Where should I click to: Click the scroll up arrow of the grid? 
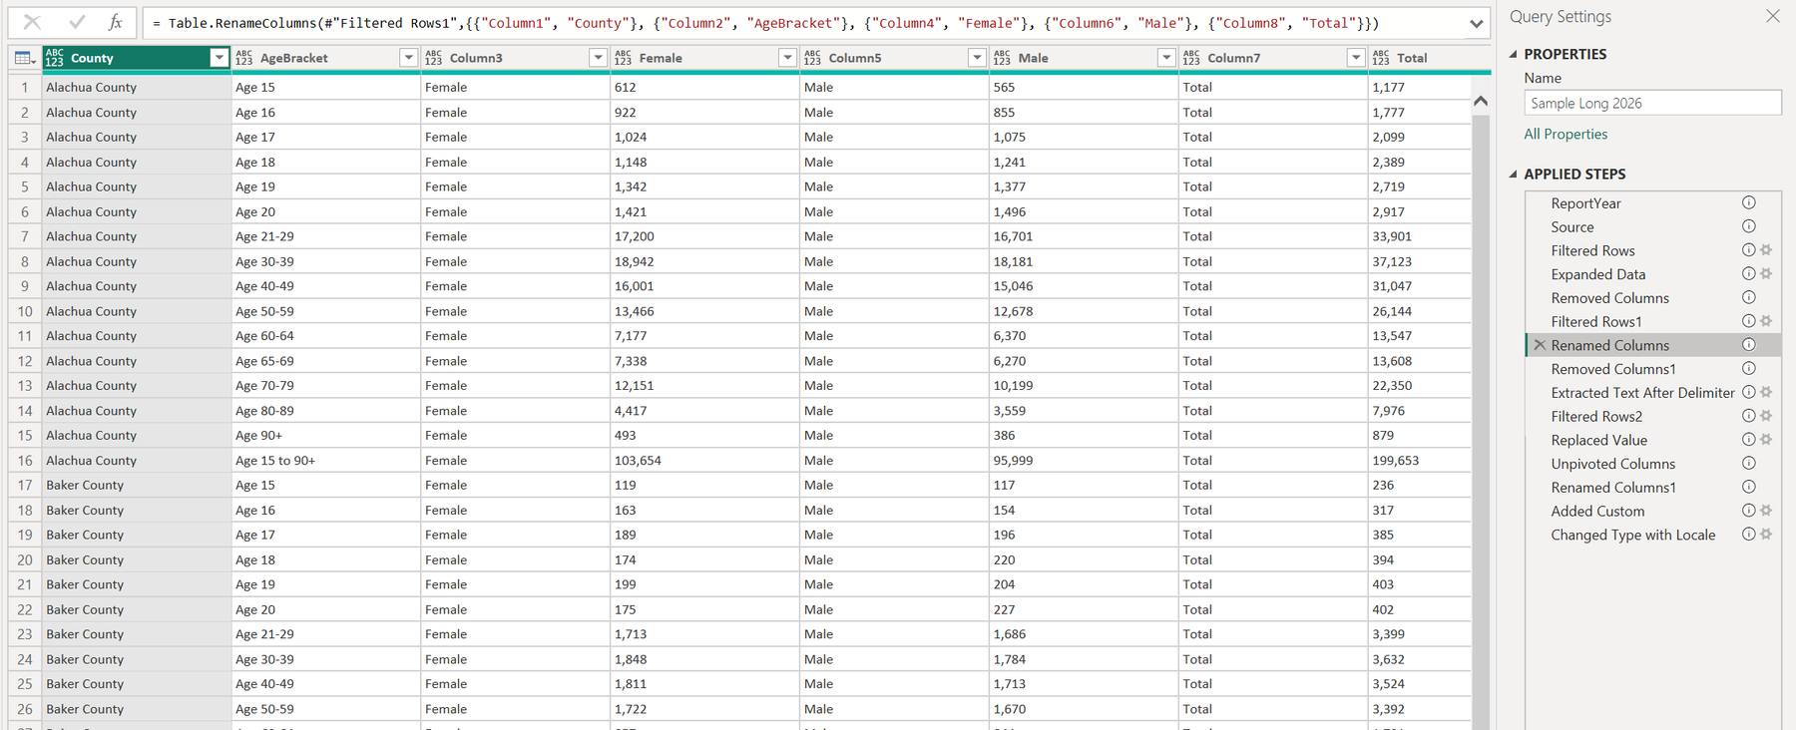1481,101
